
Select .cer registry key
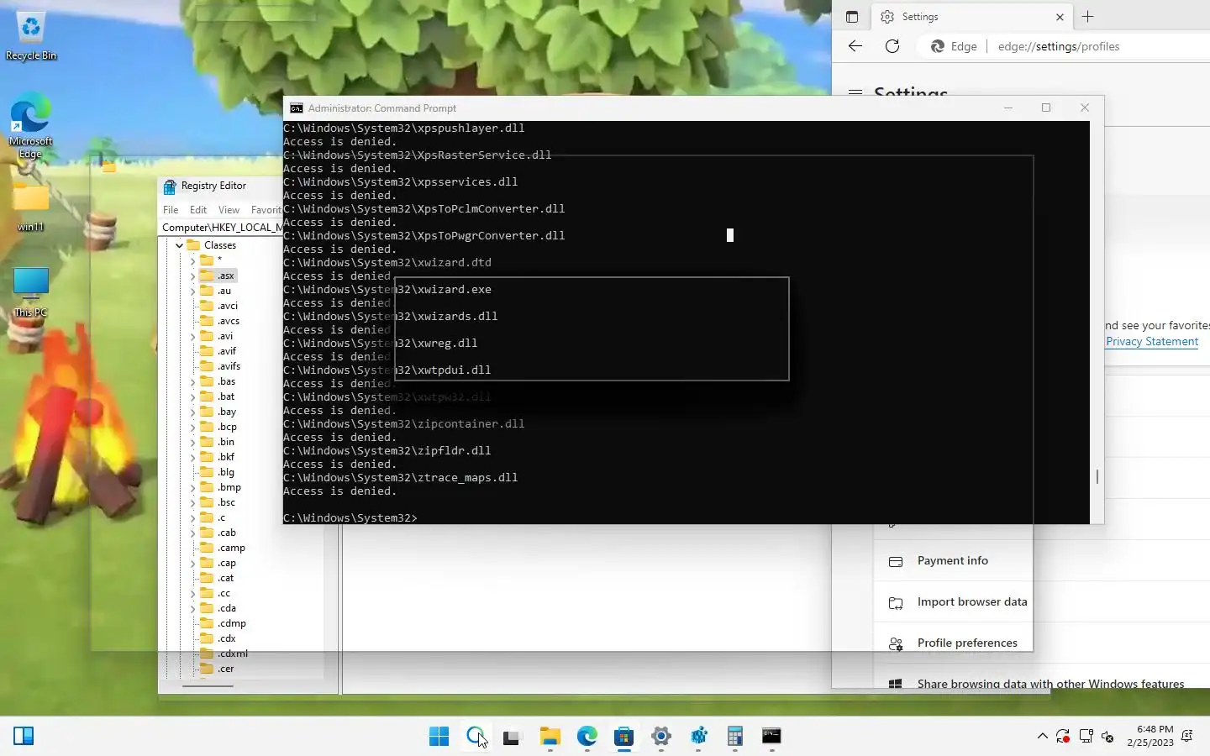pos(226,669)
